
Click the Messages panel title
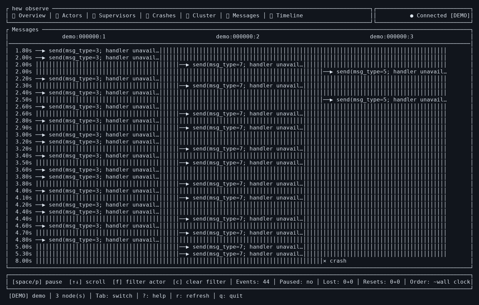point(25,30)
